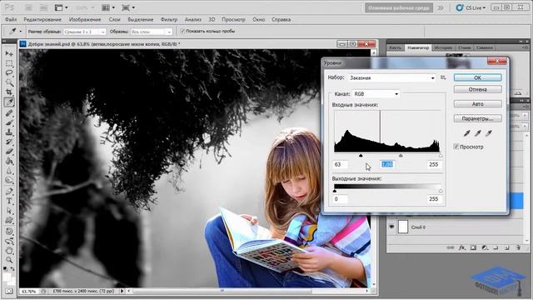Hide the Слой 0 layer eye
The height and width of the screenshot is (300, 533).
391,227
